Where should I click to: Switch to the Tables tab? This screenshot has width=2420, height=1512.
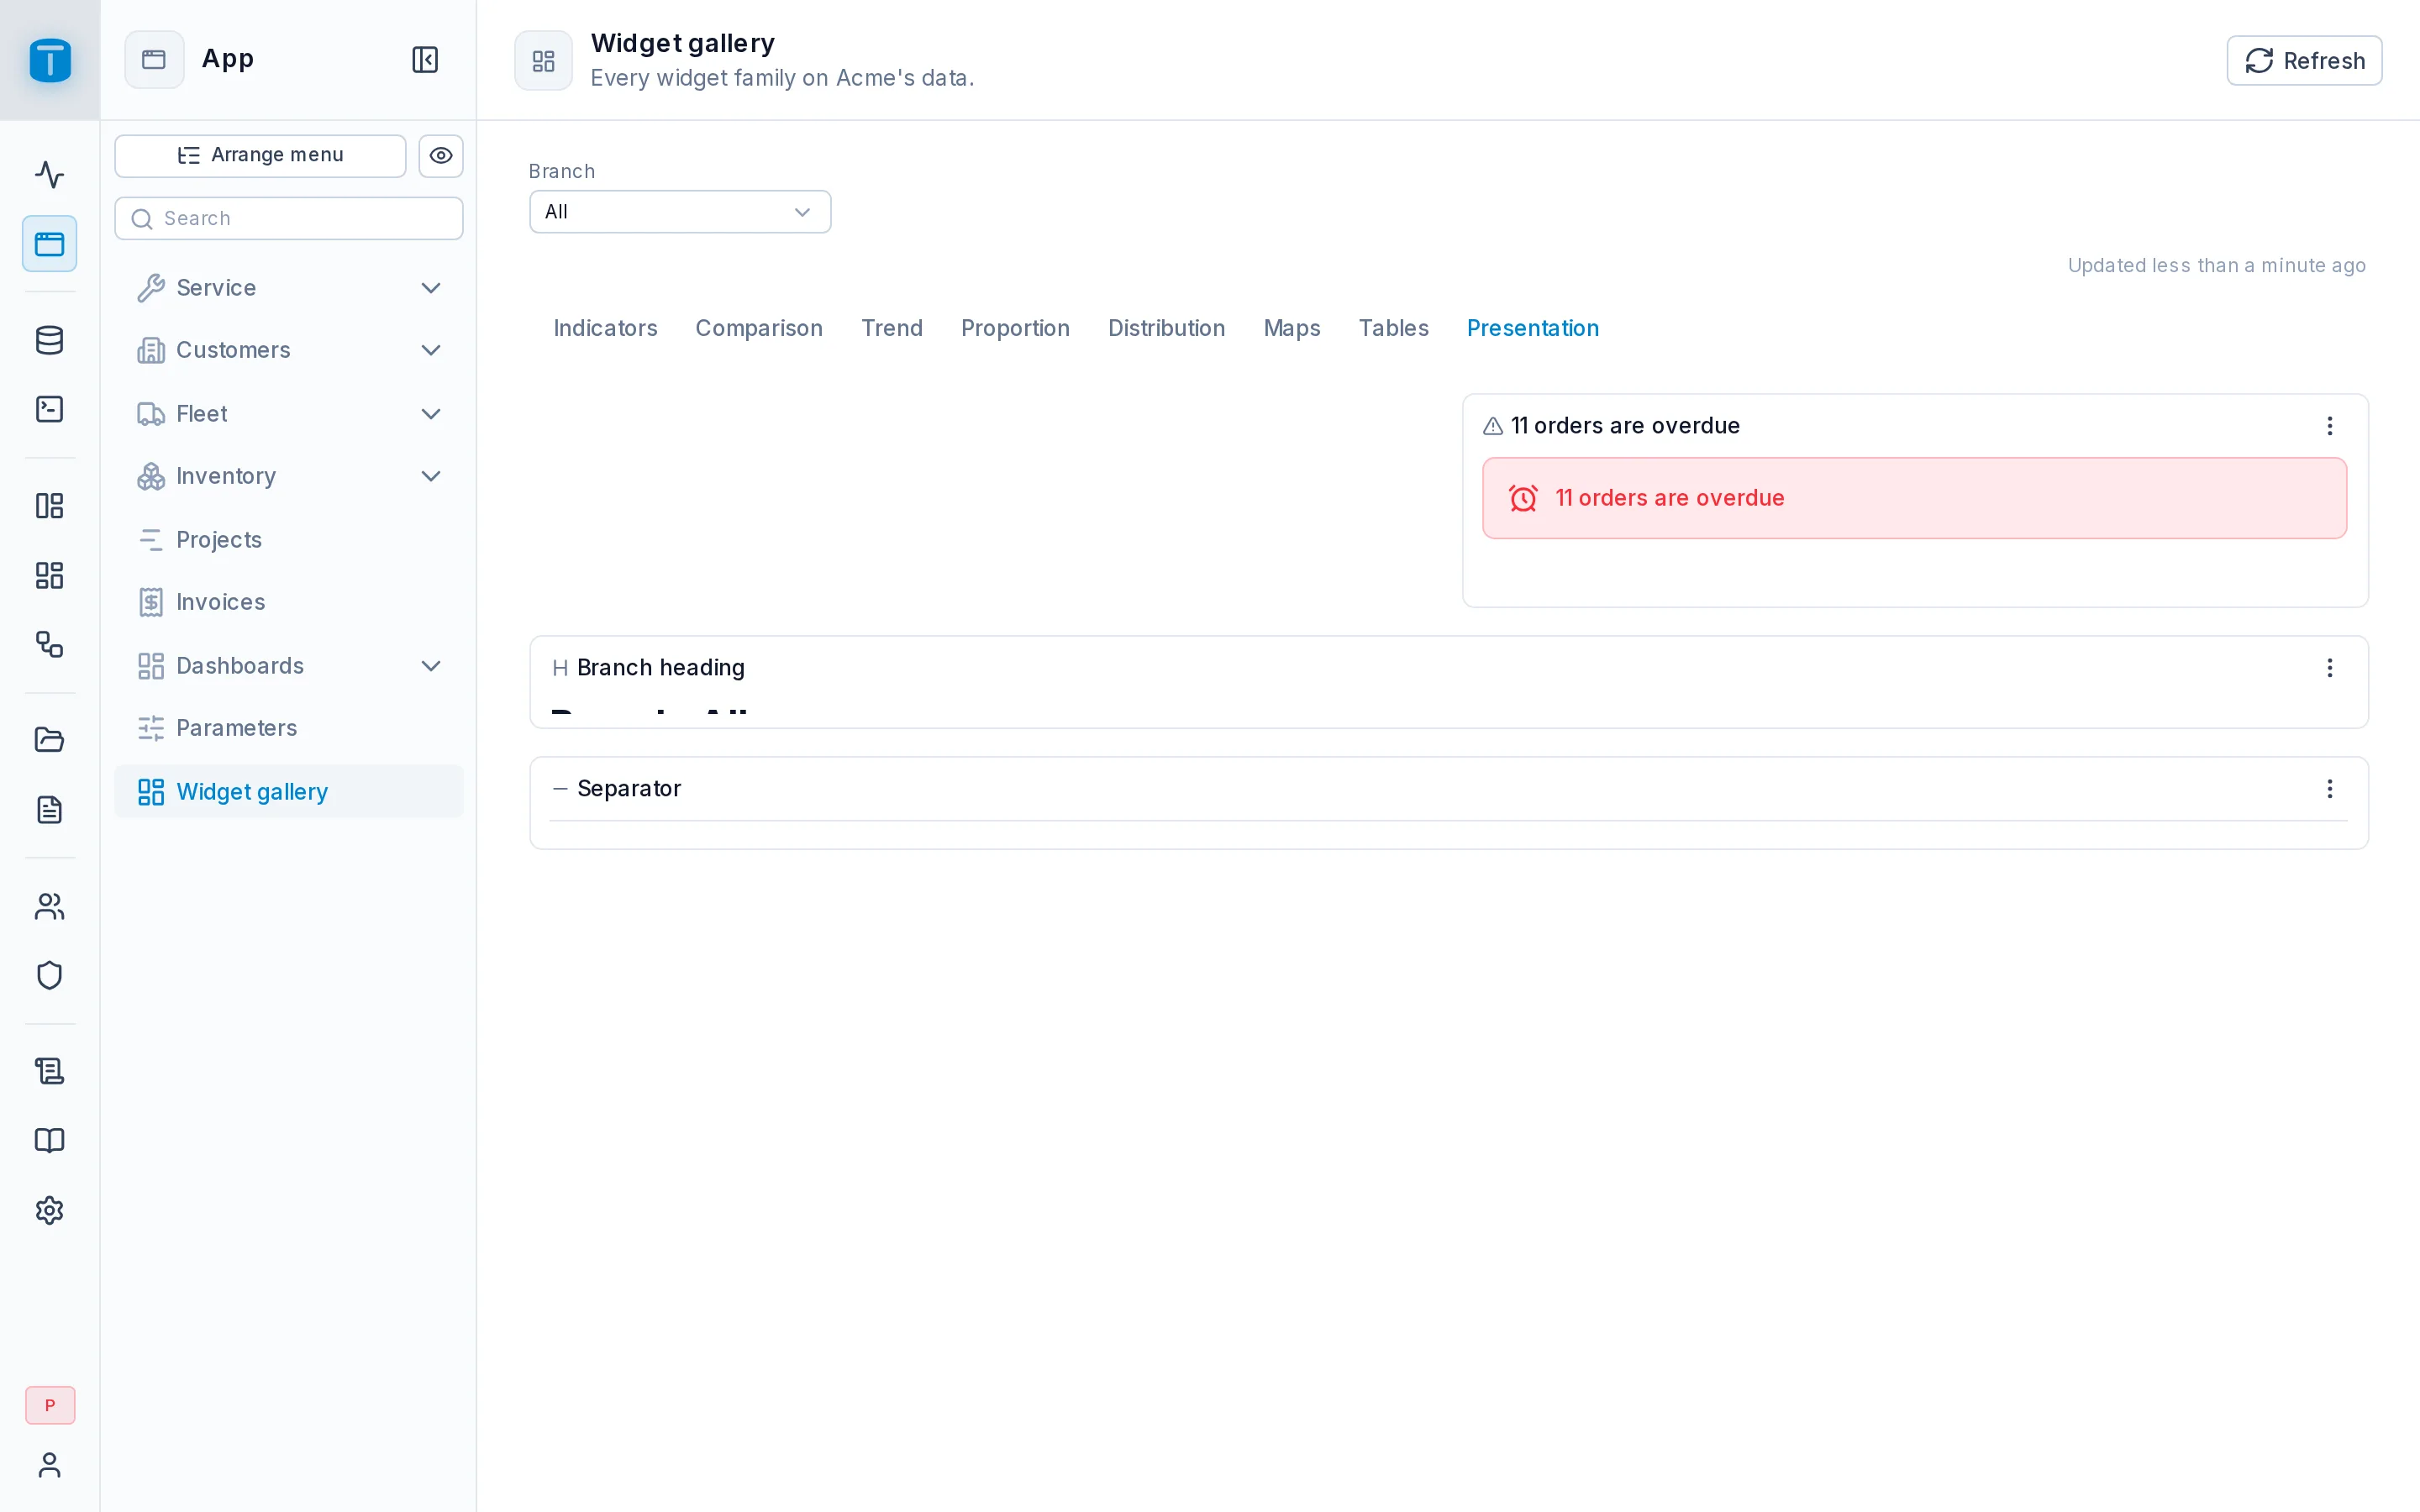coord(1393,328)
